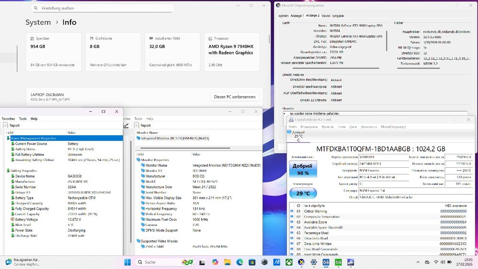Screen dimensions: 478x269
Task: Switch to DirectX diagnostic taskbar icon
Action: point(301,262)
